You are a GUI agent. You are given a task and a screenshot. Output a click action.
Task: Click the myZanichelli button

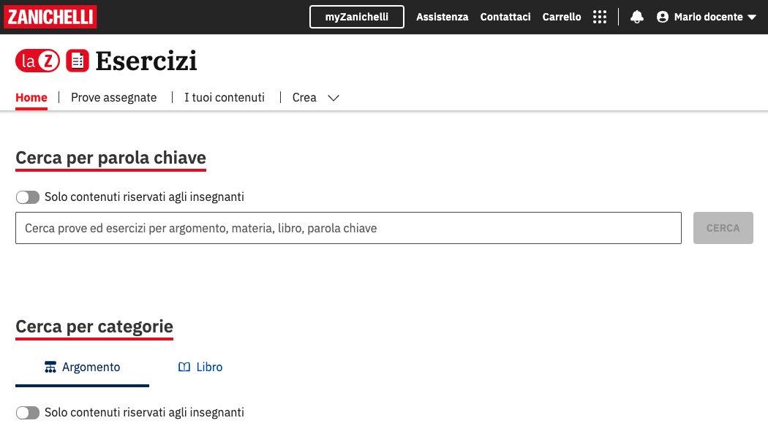(x=357, y=17)
